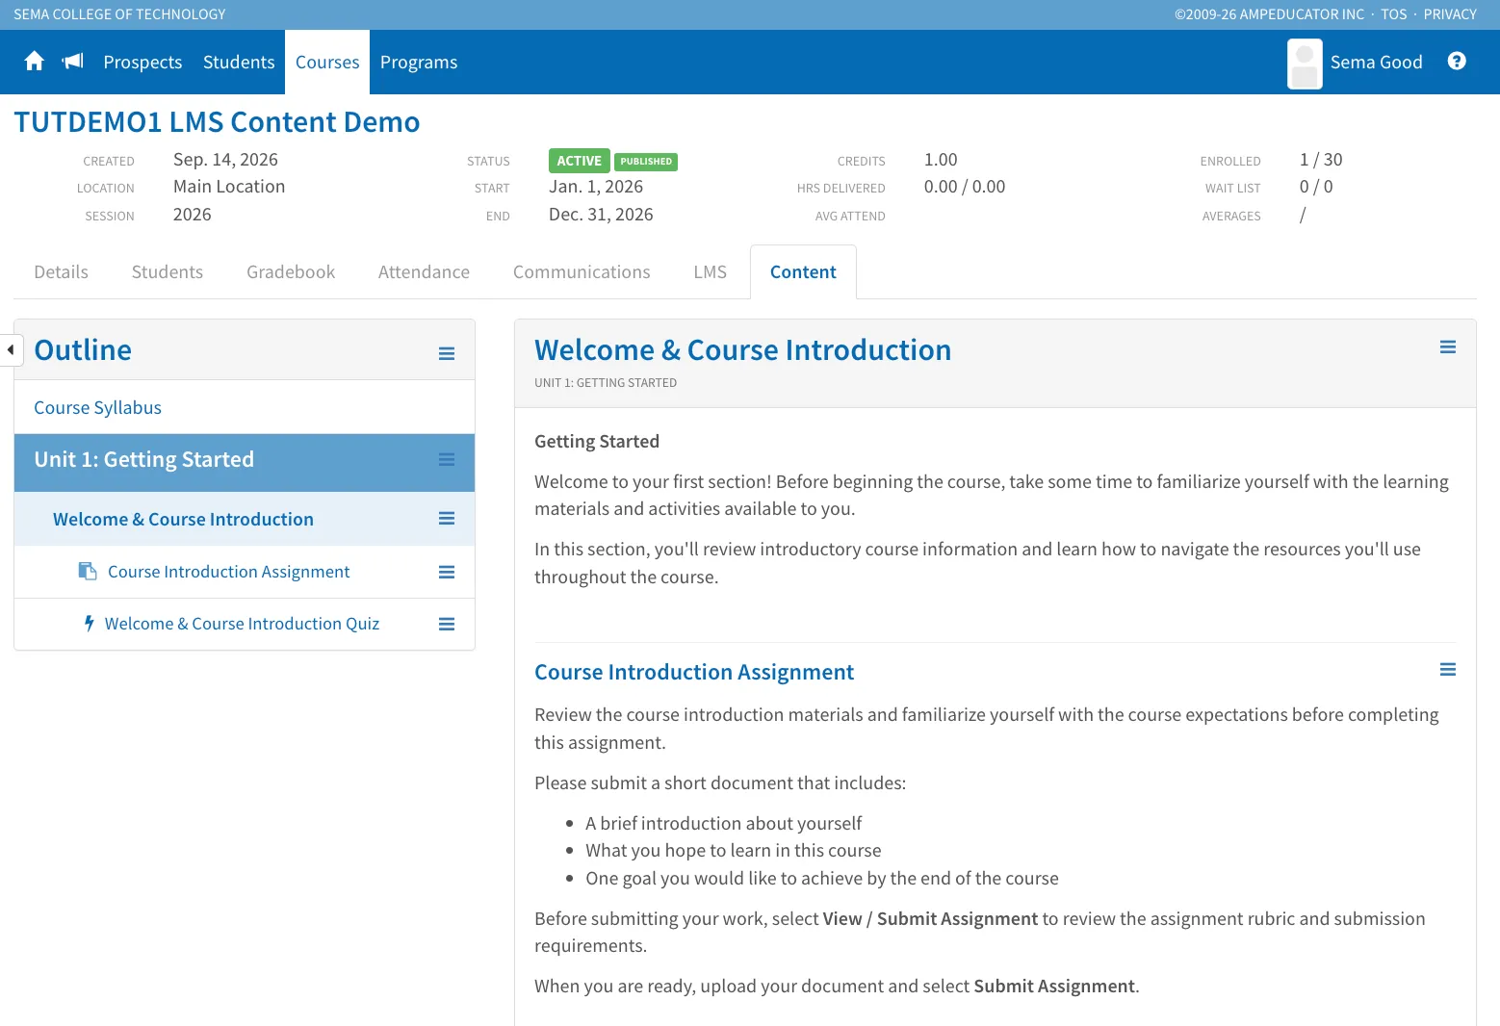
Task: Open Course Introduction Assignment in outline
Action: click(x=228, y=572)
